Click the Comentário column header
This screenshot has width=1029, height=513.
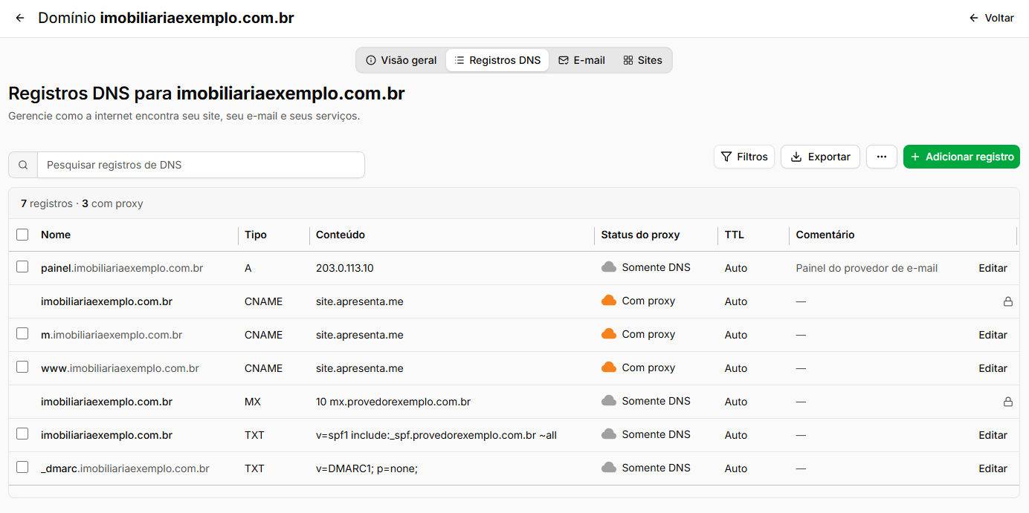click(x=825, y=235)
